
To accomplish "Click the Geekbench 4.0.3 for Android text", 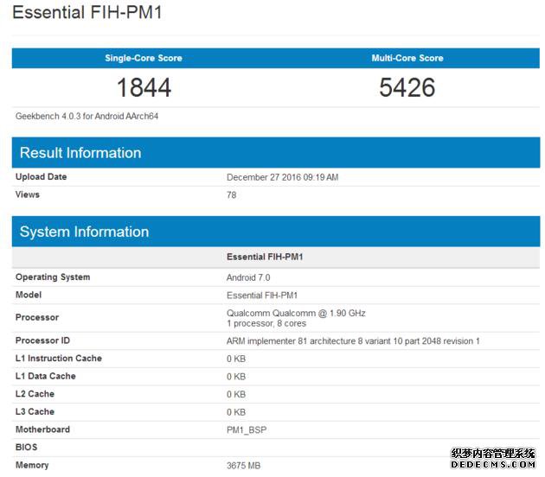I will pos(87,117).
